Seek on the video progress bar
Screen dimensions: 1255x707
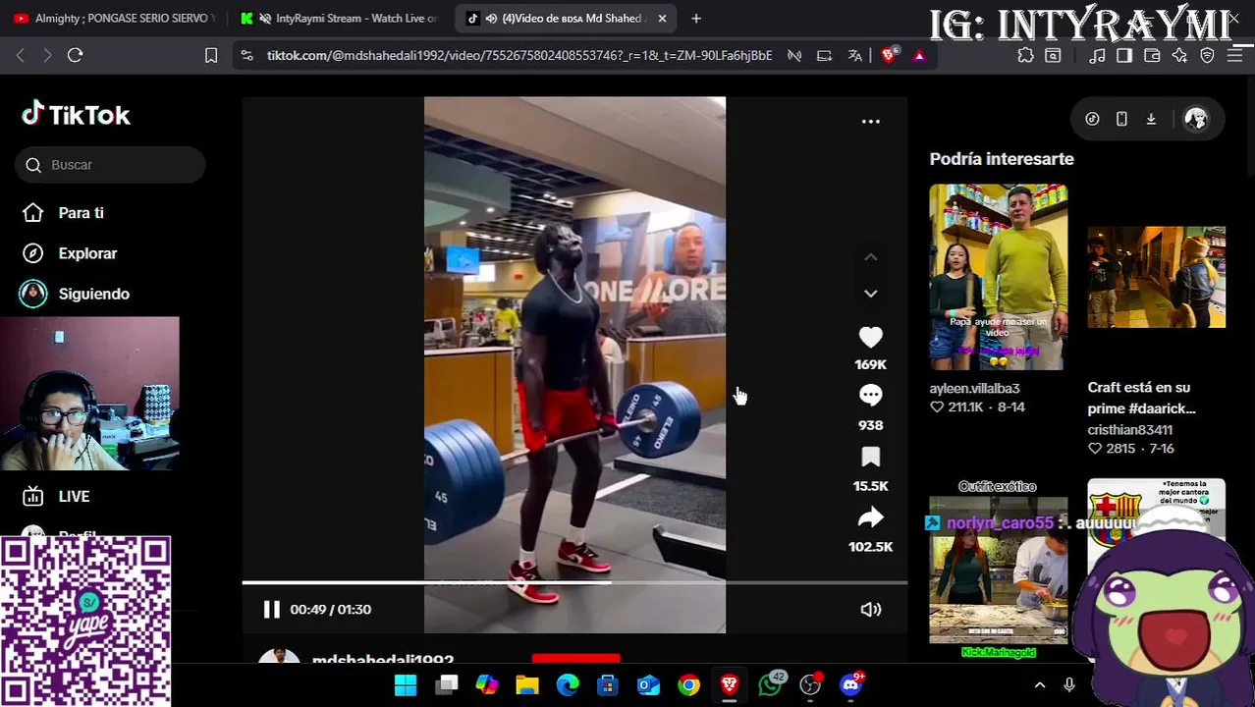point(574,583)
